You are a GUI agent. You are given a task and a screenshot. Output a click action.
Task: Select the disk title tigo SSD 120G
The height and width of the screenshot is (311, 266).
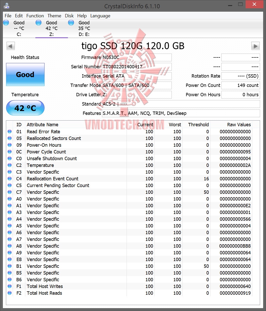(x=133, y=46)
